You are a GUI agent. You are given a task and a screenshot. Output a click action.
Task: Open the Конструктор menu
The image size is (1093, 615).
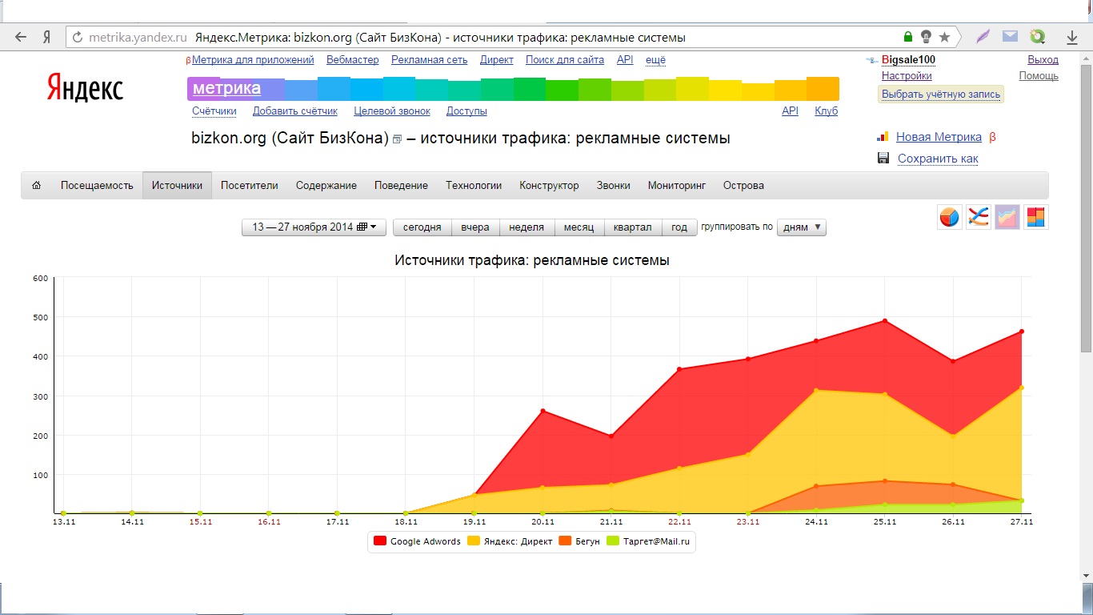pyautogui.click(x=549, y=185)
